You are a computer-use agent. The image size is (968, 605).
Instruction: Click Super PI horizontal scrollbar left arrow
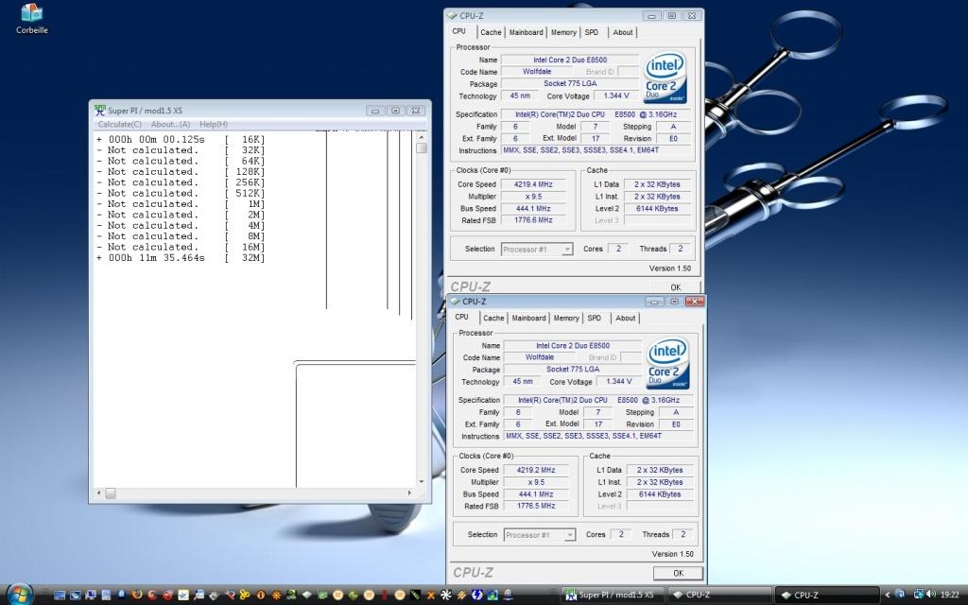click(x=98, y=493)
